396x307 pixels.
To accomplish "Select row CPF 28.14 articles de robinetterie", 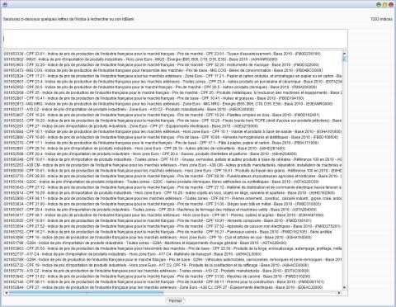I will [172, 149].
